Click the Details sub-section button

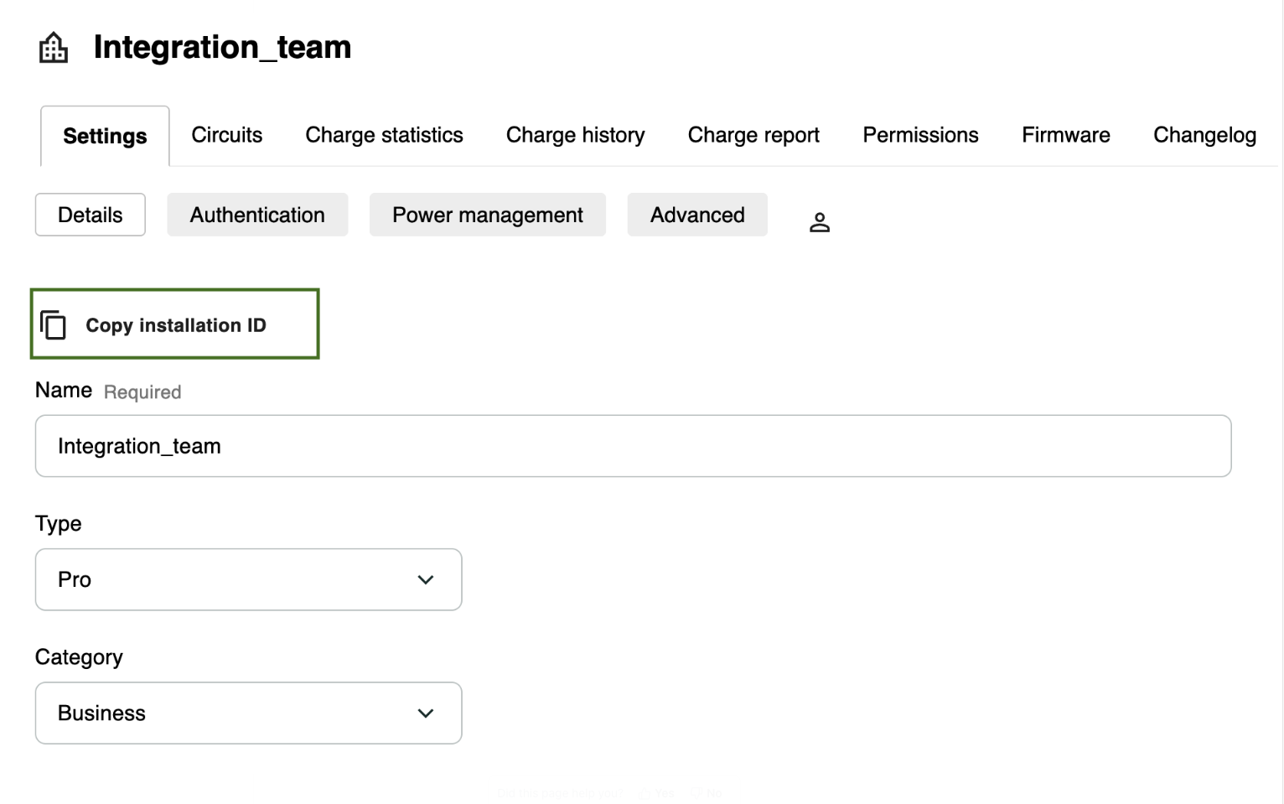(90, 215)
